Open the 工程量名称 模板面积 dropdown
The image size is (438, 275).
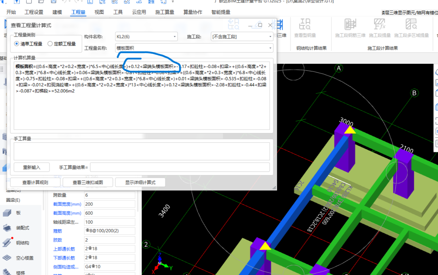(194, 48)
